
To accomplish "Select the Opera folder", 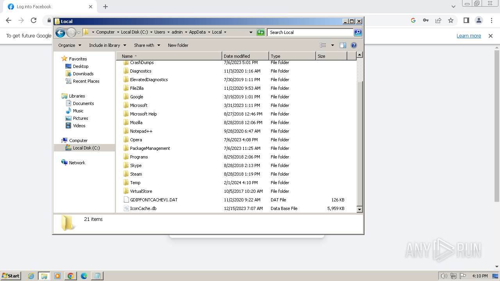I will point(136,140).
